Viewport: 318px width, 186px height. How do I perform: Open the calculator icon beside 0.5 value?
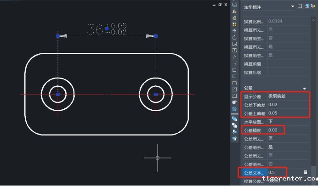[305, 173]
